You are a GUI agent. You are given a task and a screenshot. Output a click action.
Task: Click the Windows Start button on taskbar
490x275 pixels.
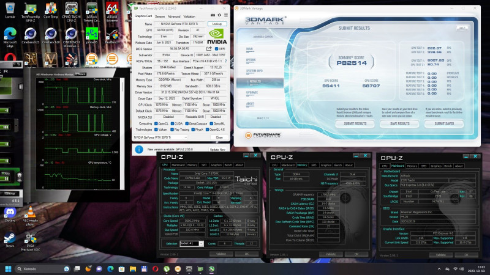(x=8, y=269)
